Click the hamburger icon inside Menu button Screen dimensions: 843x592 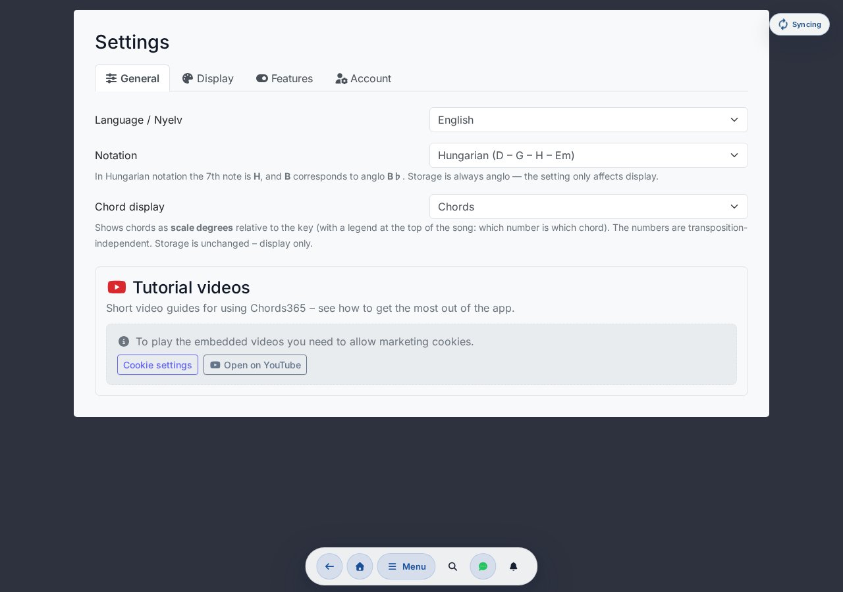pyautogui.click(x=392, y=566)
